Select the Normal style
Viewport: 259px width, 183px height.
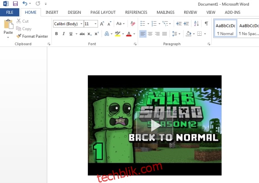pyautogui.click(x=225, y=29)
